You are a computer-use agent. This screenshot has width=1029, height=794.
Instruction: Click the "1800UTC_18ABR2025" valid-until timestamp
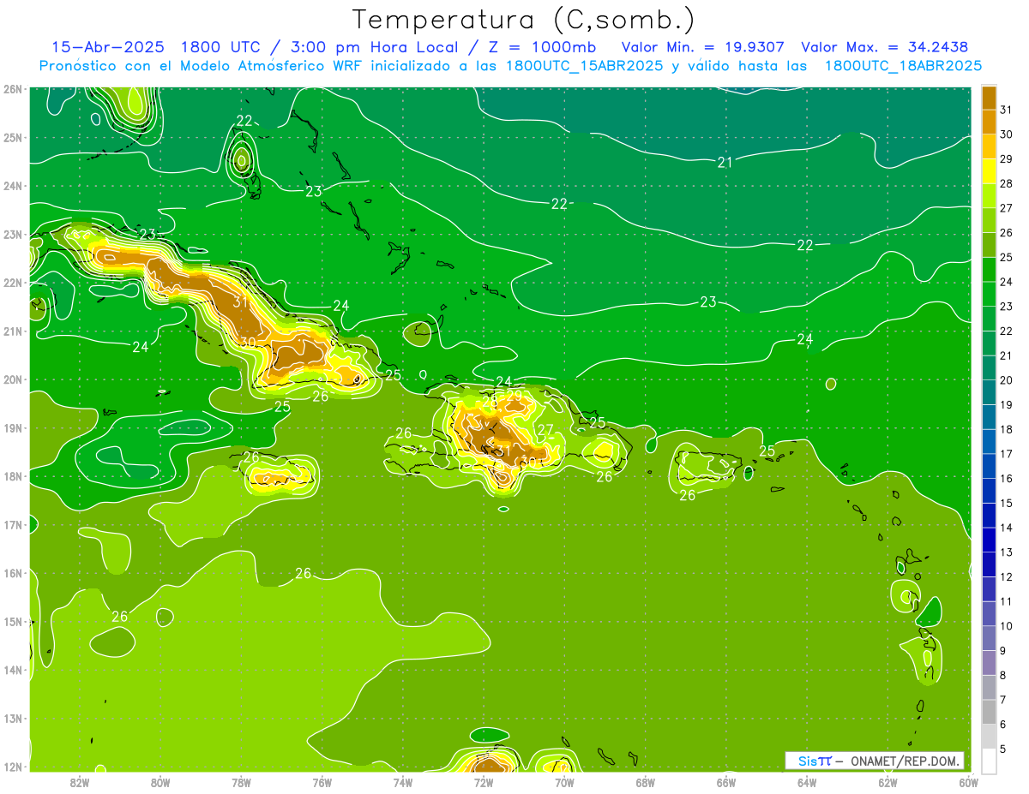(x=903, y=66)
